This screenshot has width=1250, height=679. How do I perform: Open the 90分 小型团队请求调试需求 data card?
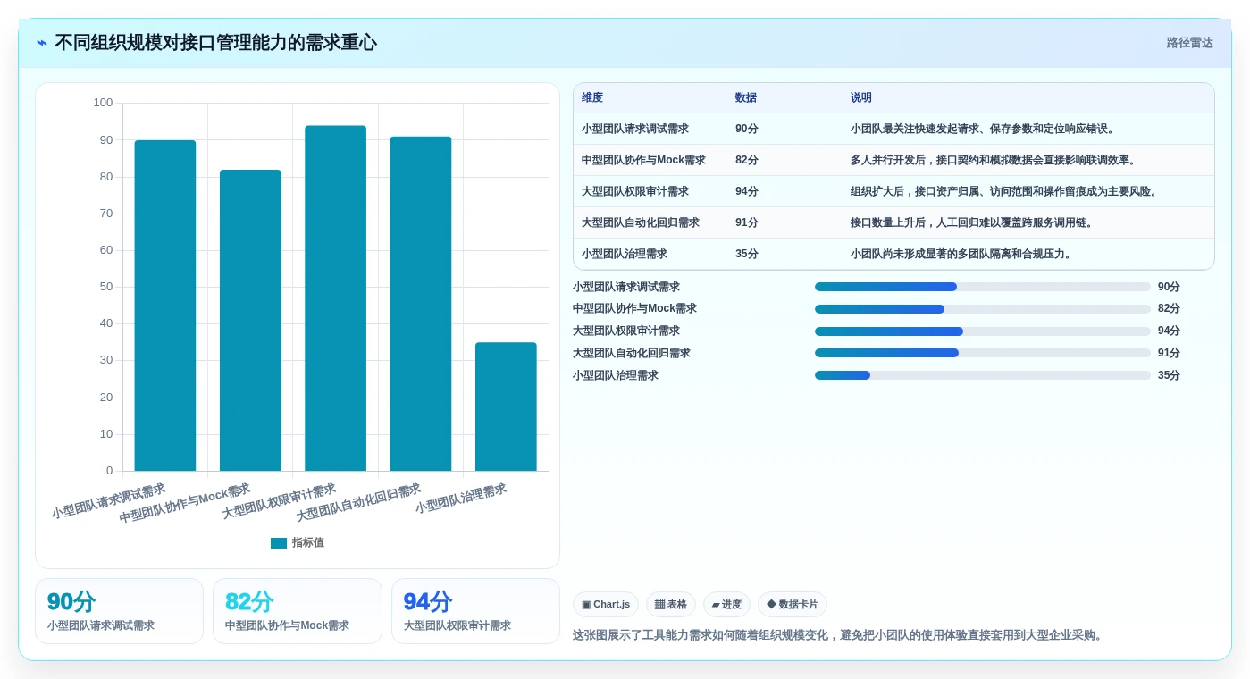119,611
